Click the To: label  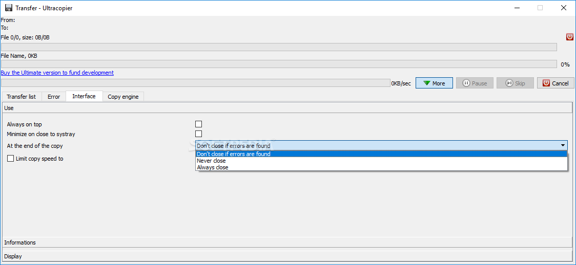(5, 28)
